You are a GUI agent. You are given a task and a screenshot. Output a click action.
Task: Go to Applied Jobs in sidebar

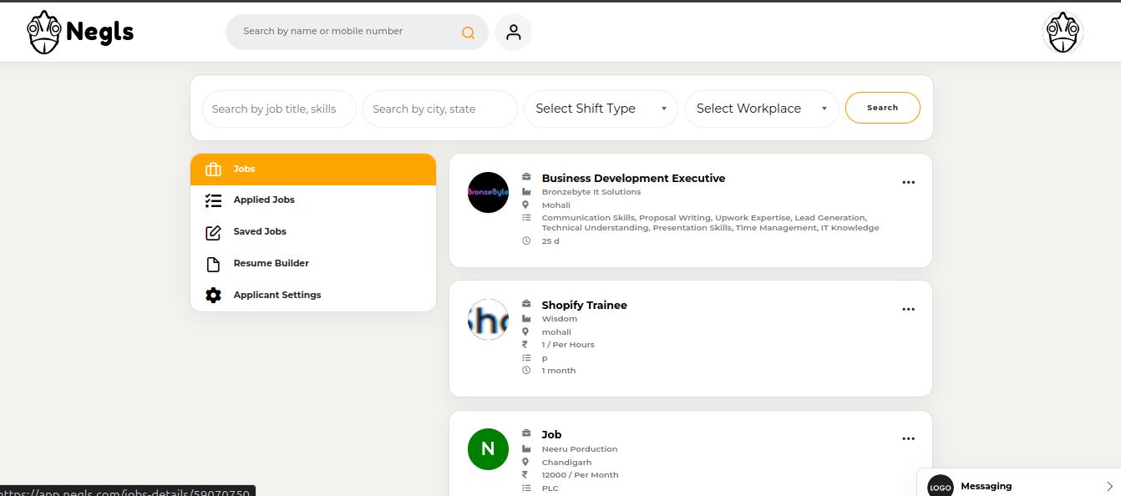[x=264, y=200]
